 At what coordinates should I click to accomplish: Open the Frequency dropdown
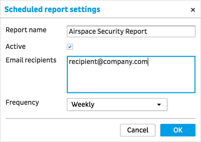click(117, 104)
